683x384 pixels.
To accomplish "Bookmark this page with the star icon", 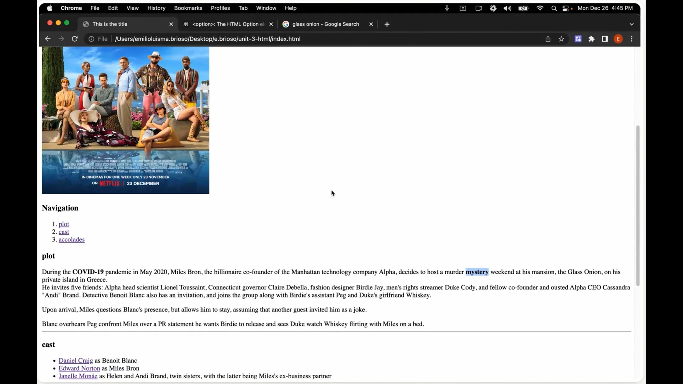I will (561, 39).
